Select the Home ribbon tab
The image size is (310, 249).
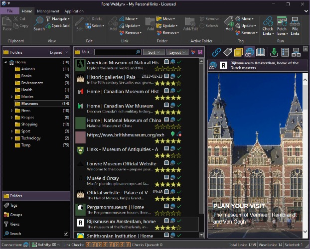(x=27, y=11)
